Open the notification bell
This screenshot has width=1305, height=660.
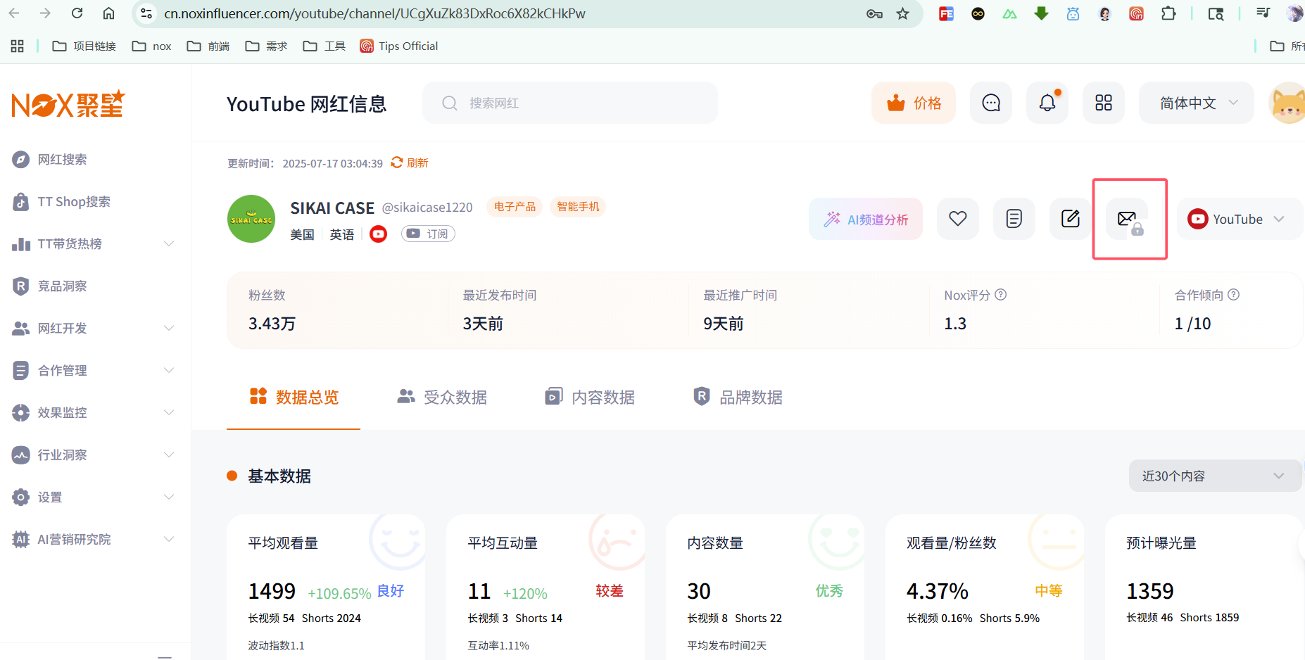1047,103
